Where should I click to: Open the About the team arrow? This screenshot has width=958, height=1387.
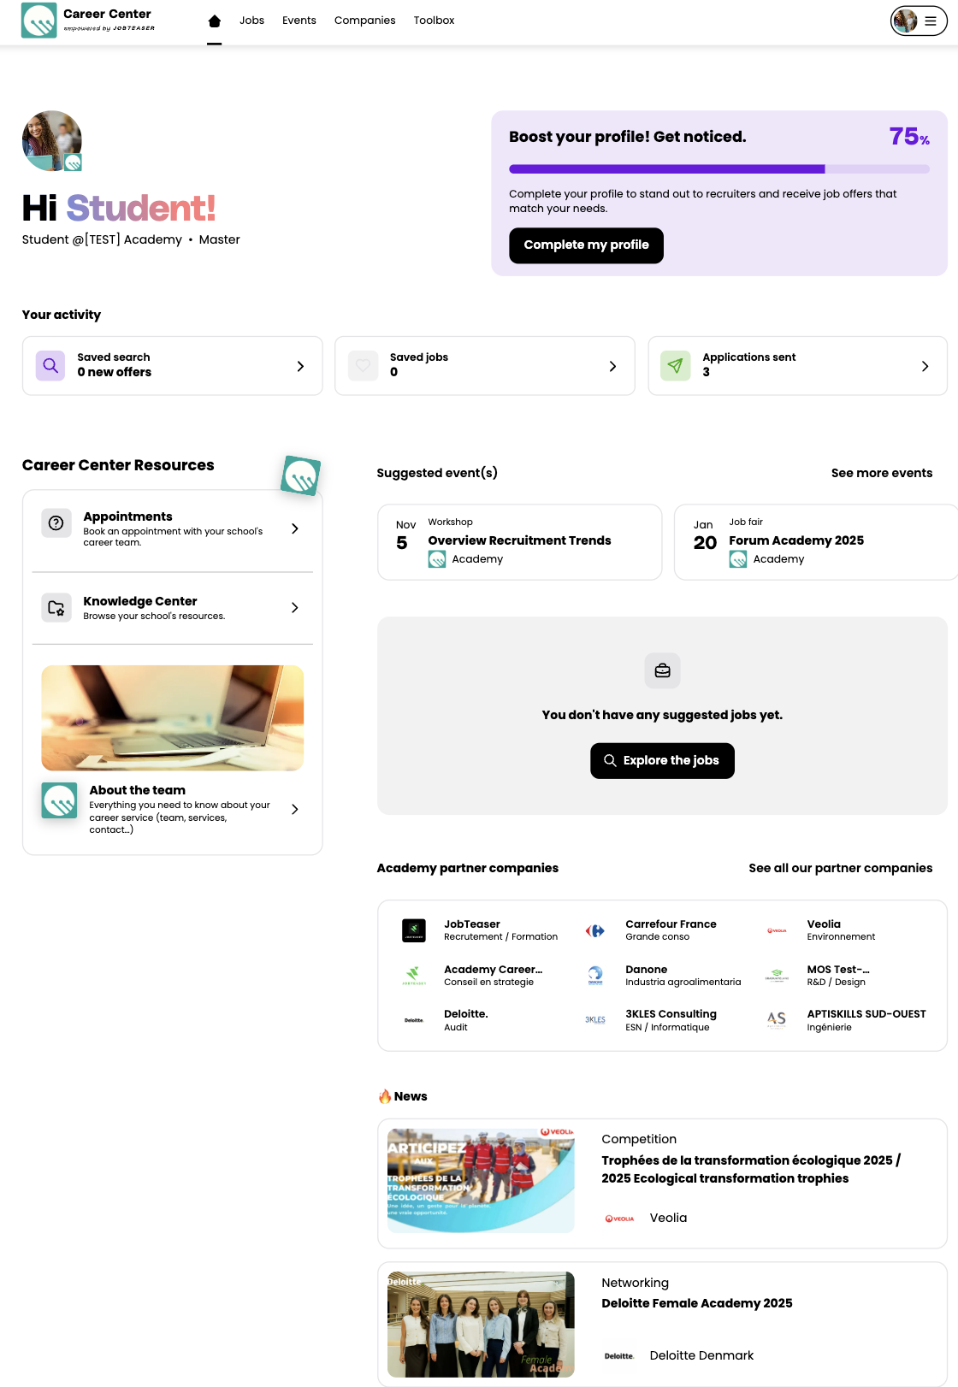point(295,809)
